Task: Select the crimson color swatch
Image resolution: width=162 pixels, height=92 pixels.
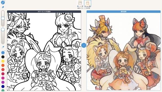Action: 3,74
